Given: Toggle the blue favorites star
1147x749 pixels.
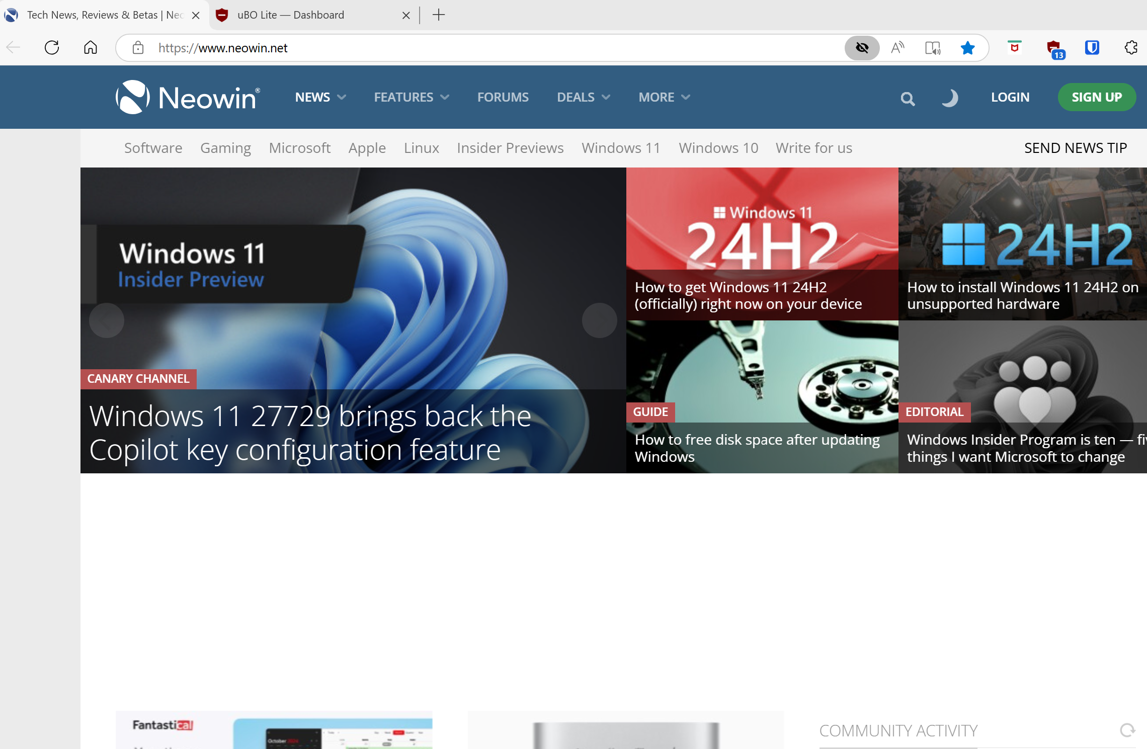Looking at the screenshot, I should [x=967, y=48].
